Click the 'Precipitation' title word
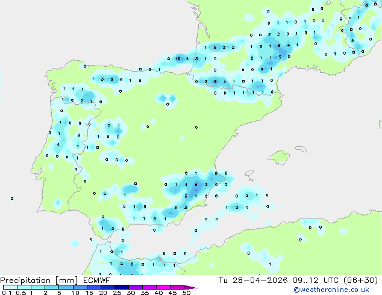This screenshot has width=382, height=295. click(25, 281)
